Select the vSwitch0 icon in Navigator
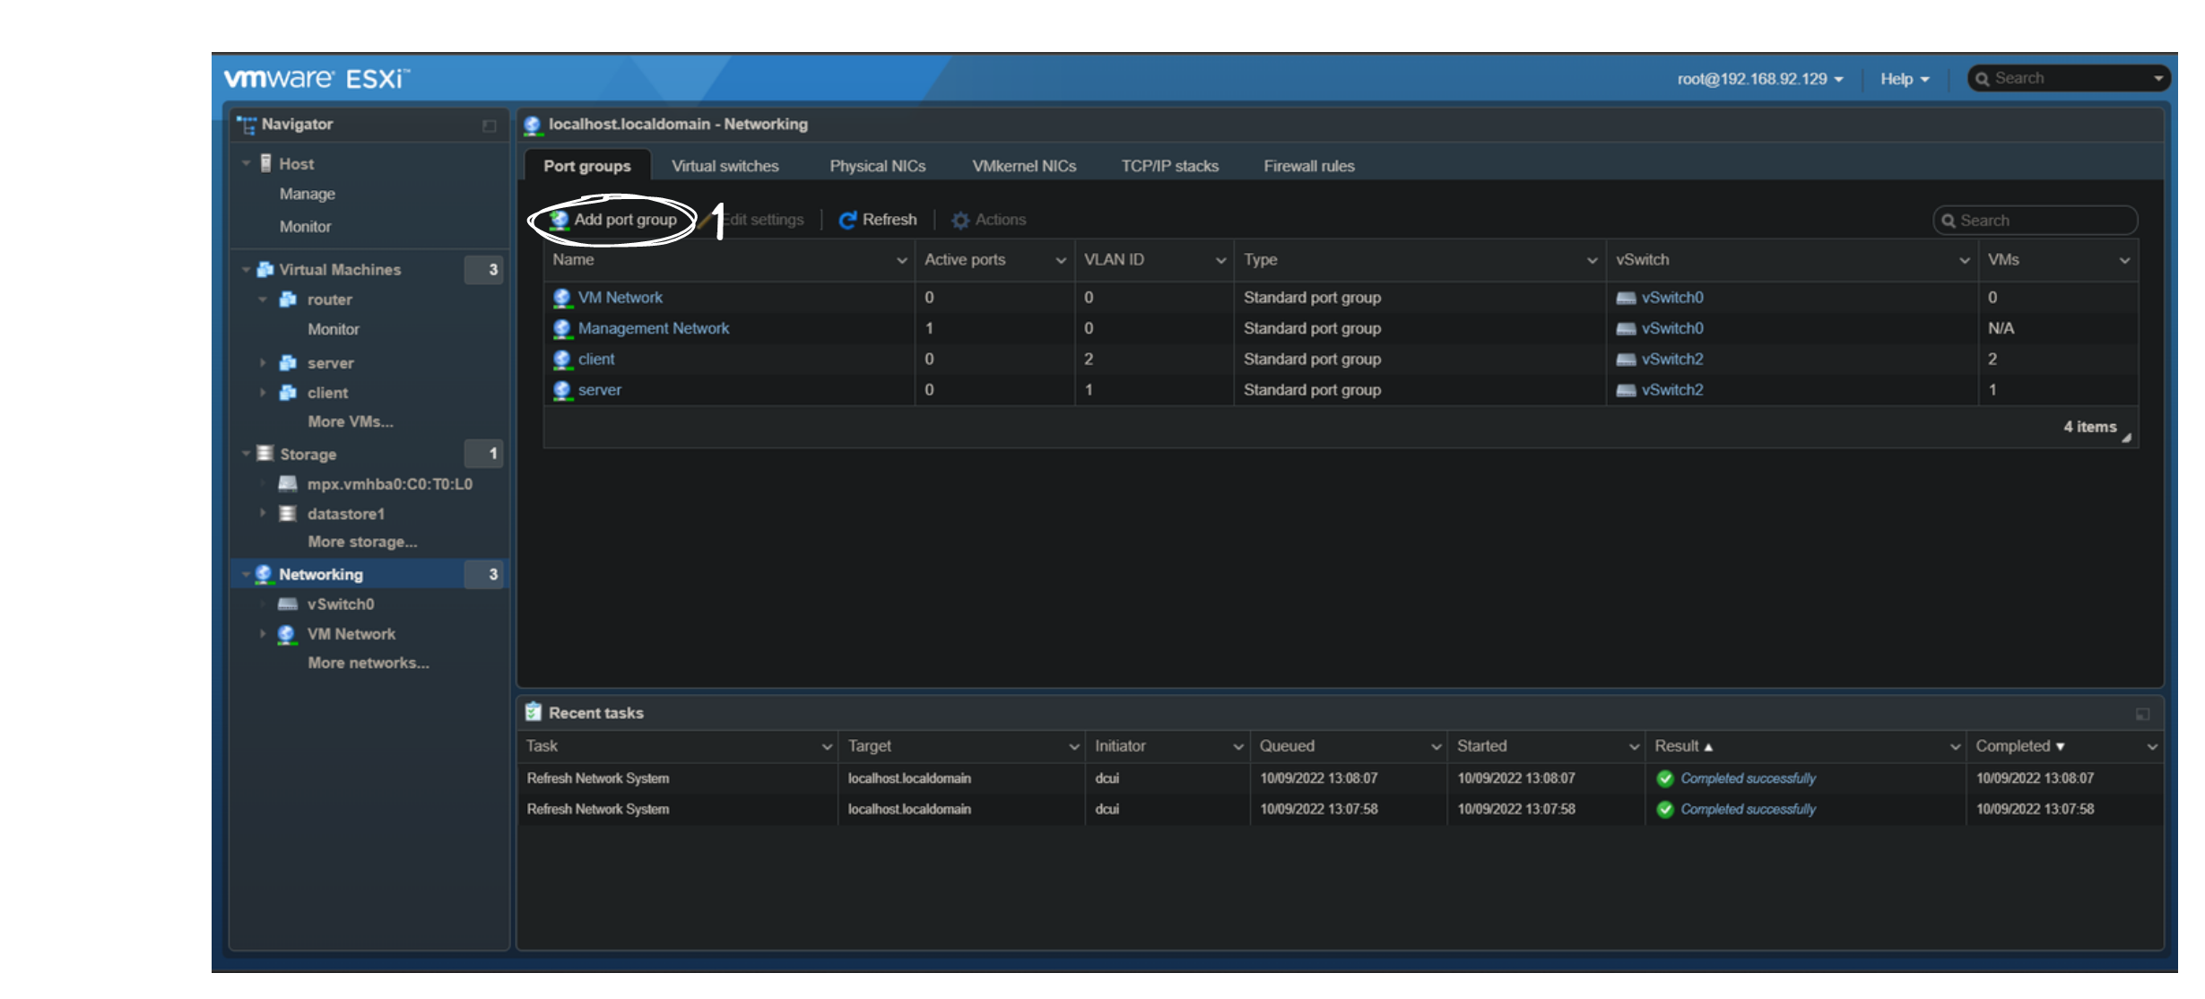Viewport: 2205px width, 999px height. point(288,604)
